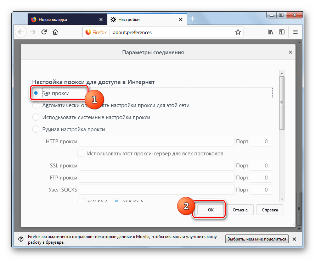Click the HTTP прокси input field
Screen dimensions: 316x260
(156, 141)
